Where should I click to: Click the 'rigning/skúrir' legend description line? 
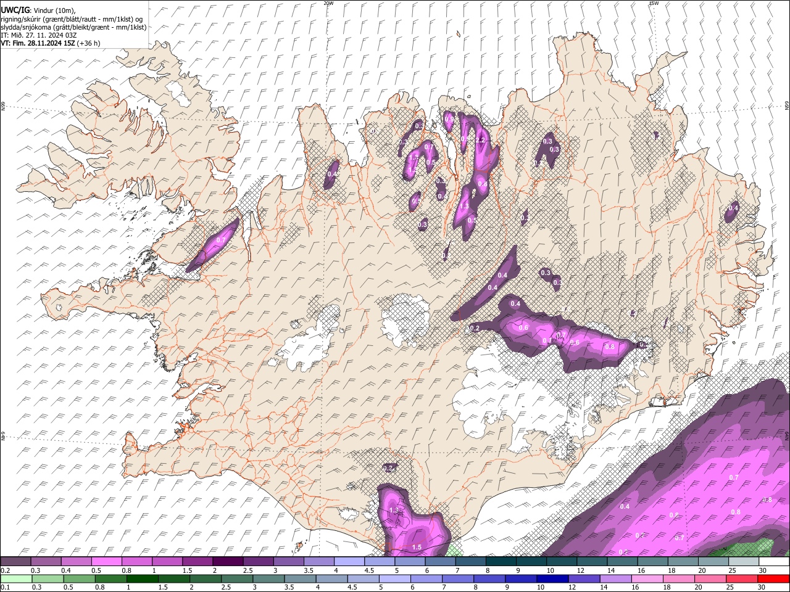72,19
